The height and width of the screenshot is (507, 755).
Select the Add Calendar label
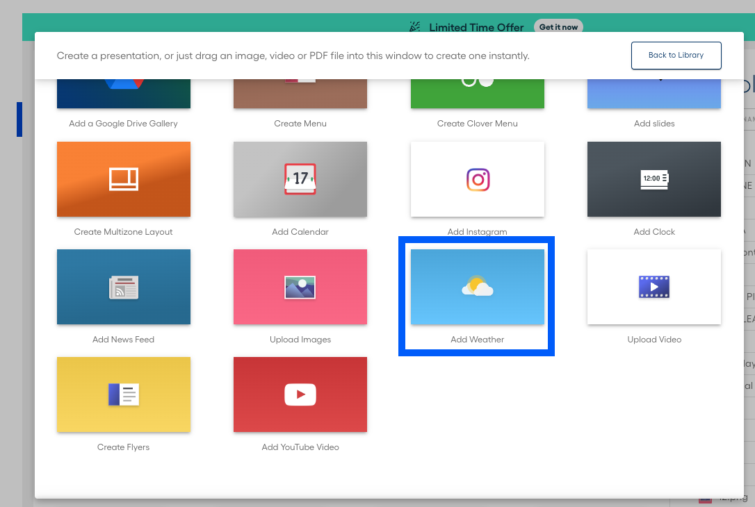click(300, 232)
